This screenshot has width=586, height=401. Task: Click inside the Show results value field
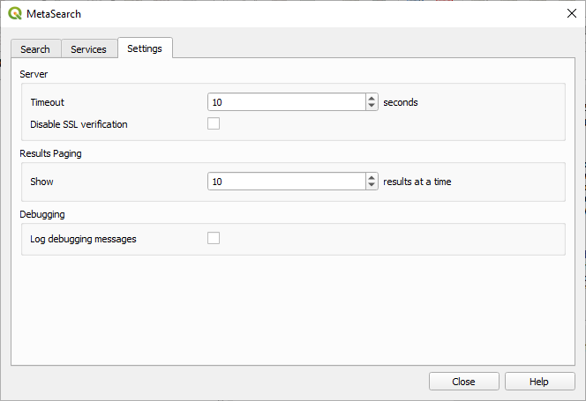(286, 182)
